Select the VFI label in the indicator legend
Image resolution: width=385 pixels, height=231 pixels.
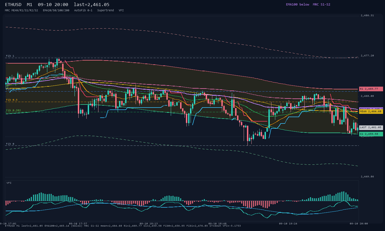(121, 10)
